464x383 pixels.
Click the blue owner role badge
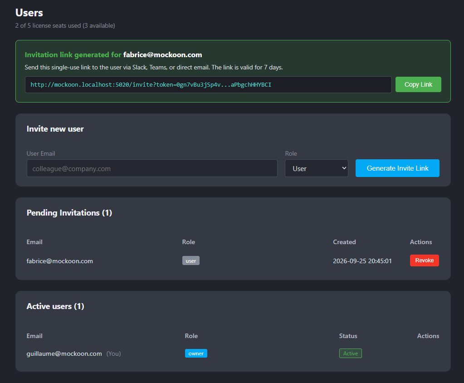(x=196, y=354)
